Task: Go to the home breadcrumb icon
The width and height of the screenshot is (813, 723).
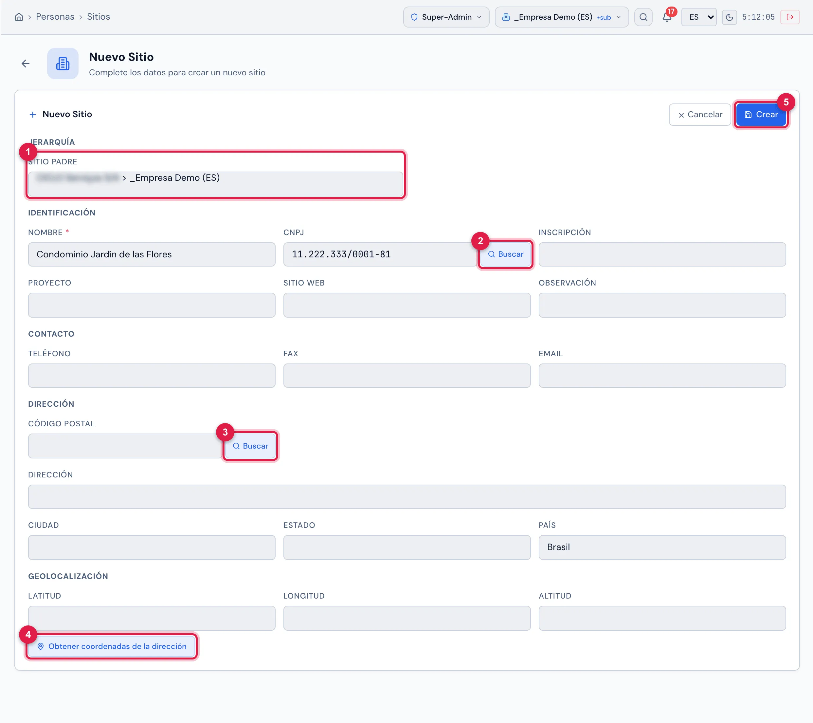Action: pyautogui.click(x=19, y=17)
